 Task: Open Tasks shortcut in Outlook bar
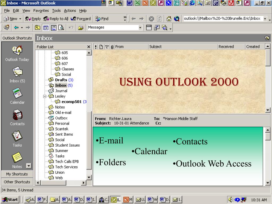coord(17,139)
